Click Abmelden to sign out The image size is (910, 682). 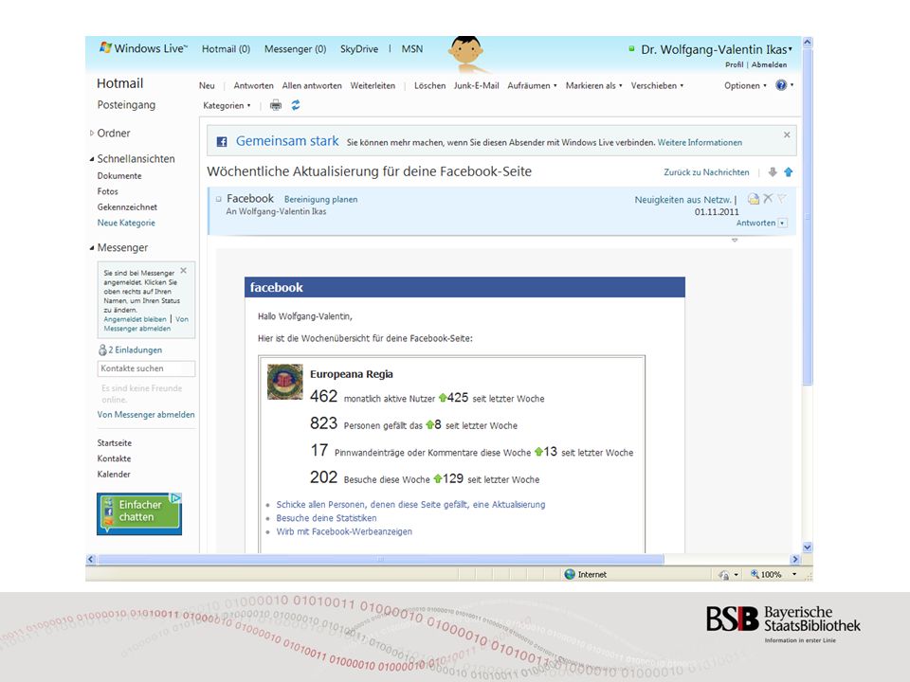(769, 64)
